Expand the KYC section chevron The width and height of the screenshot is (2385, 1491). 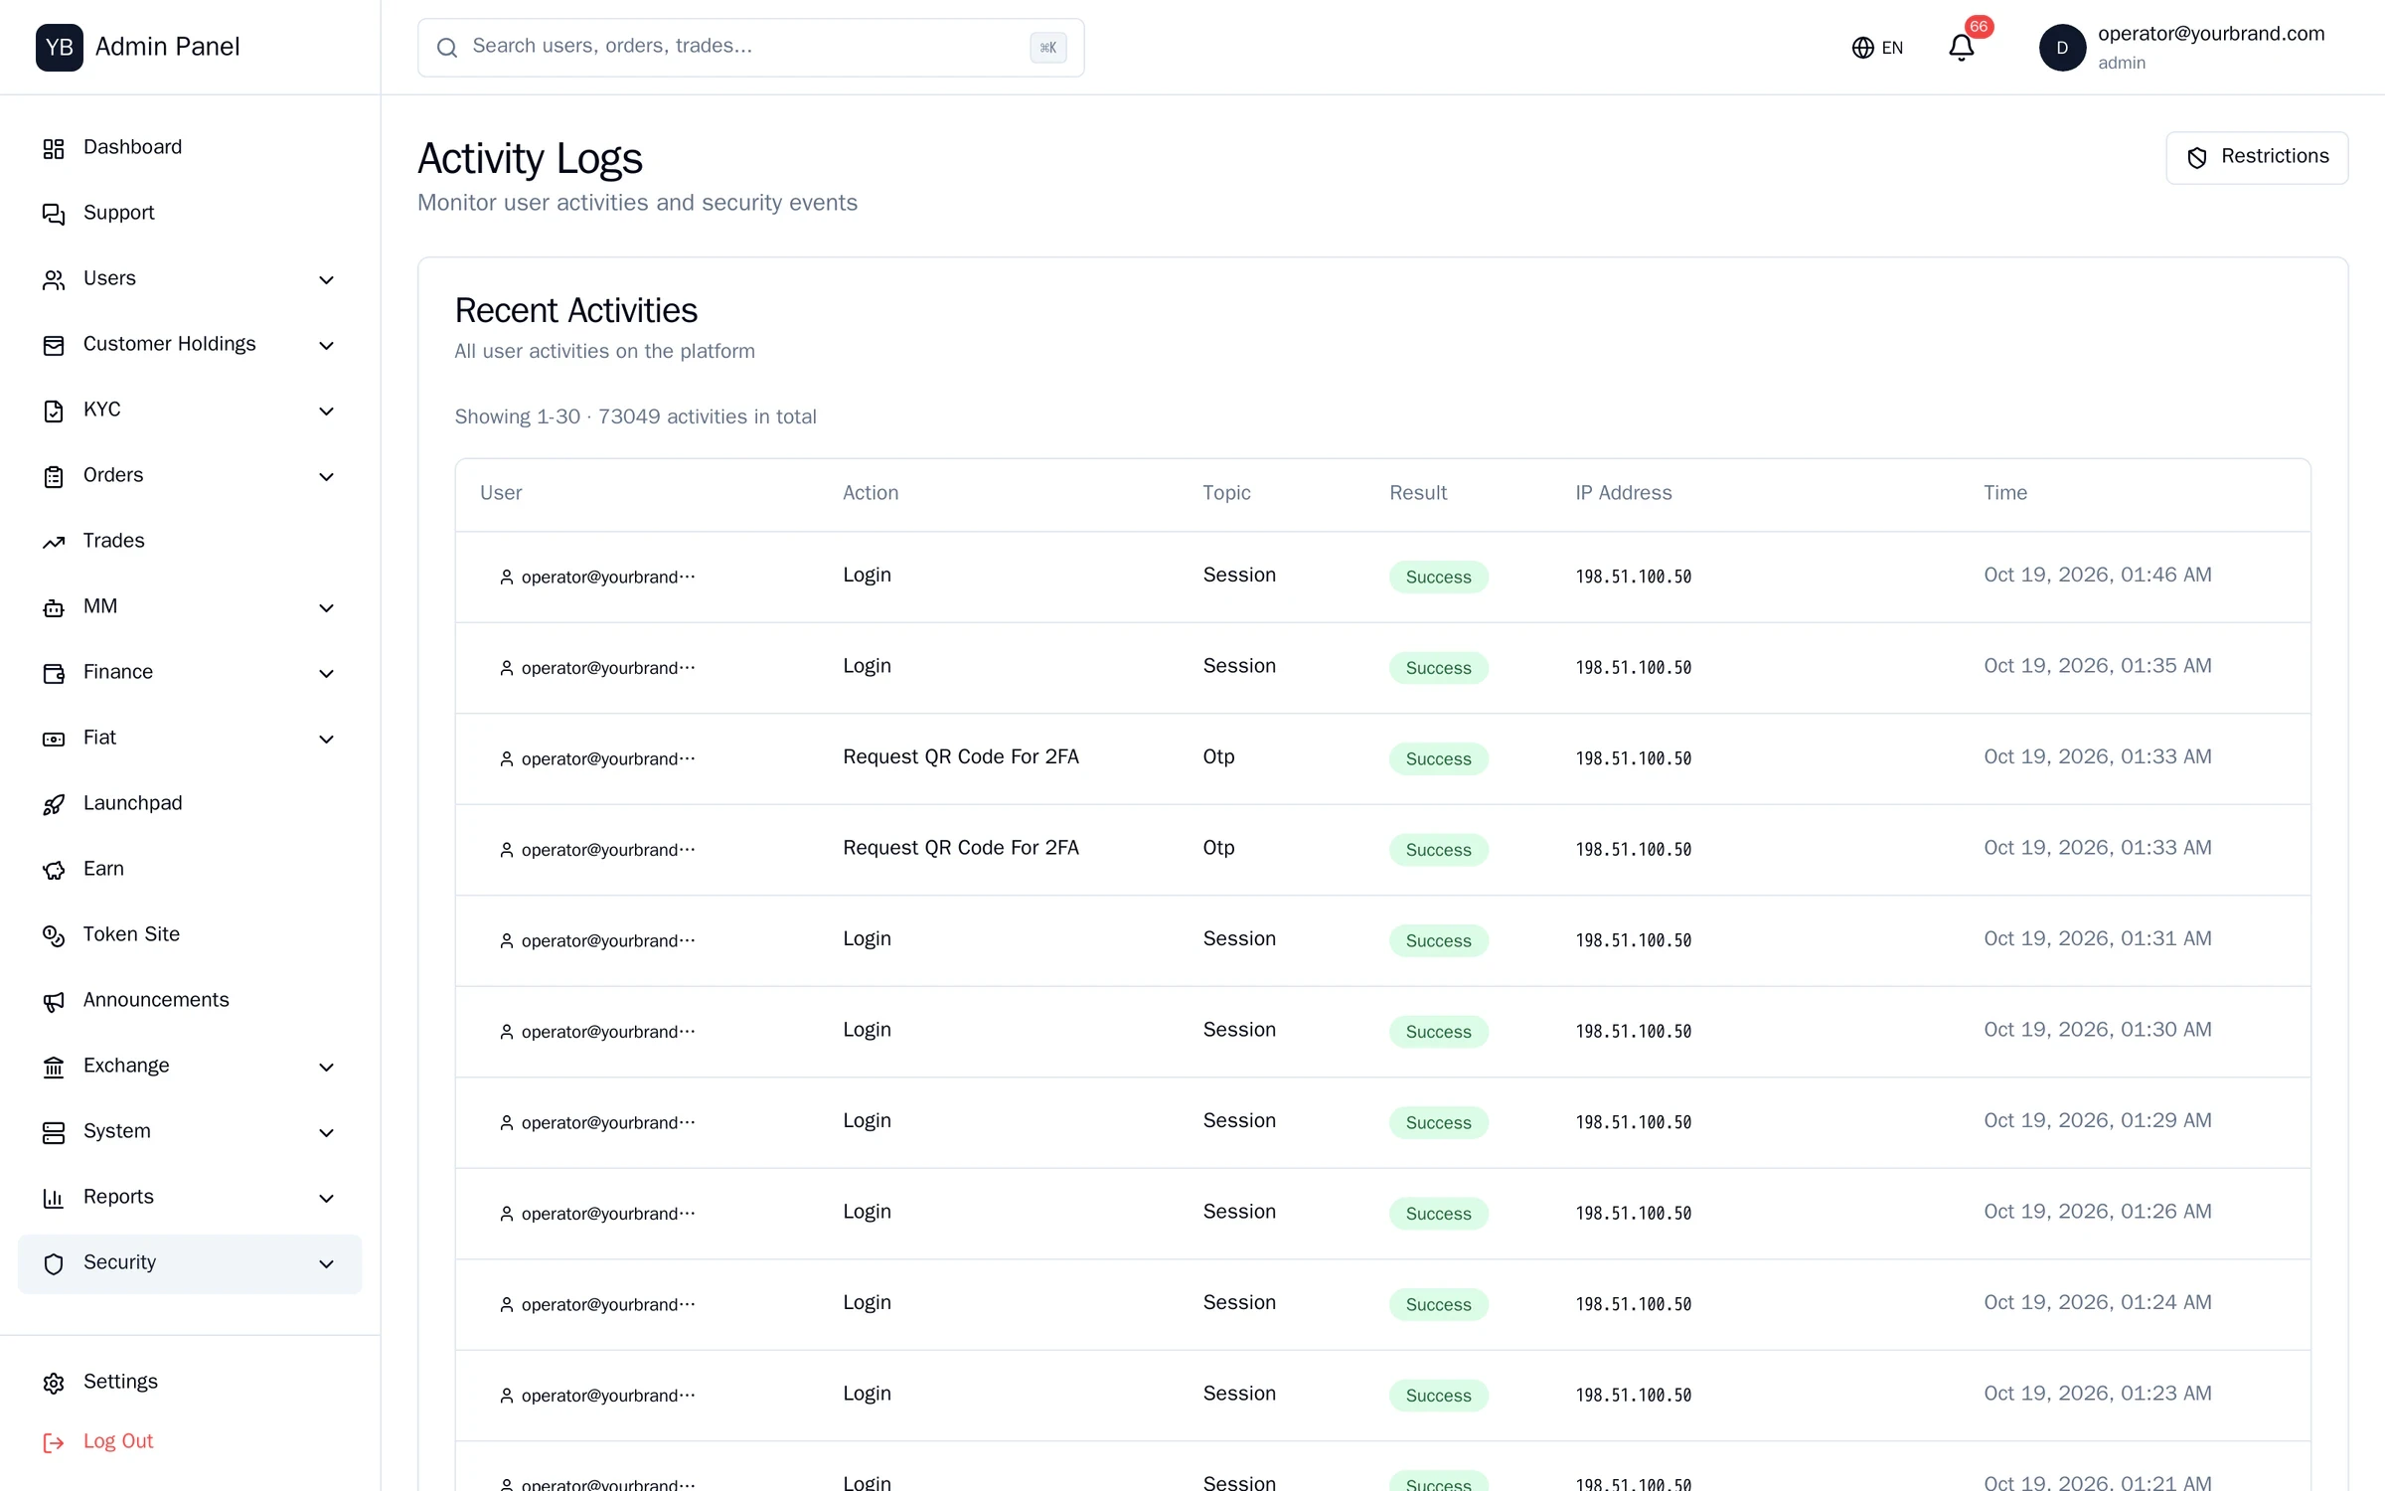(x=326, y=412)
